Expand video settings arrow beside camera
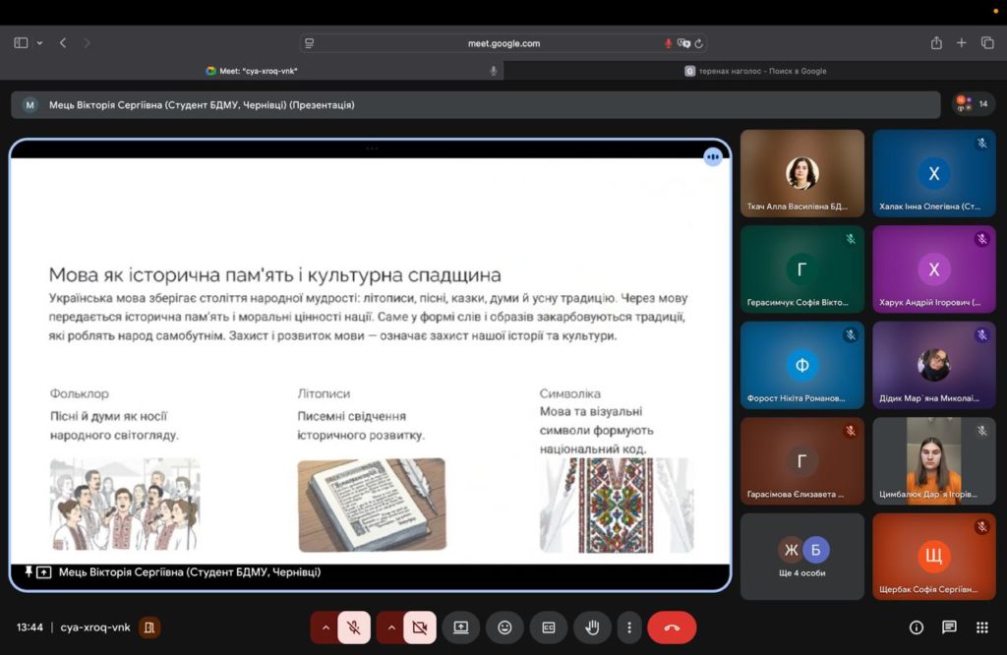1007x655 pixels. [390, 627]
